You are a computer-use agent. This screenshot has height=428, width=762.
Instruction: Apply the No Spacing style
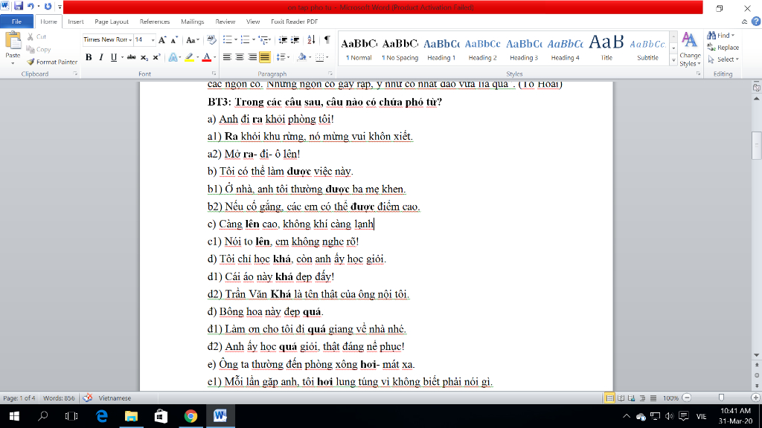400,49
